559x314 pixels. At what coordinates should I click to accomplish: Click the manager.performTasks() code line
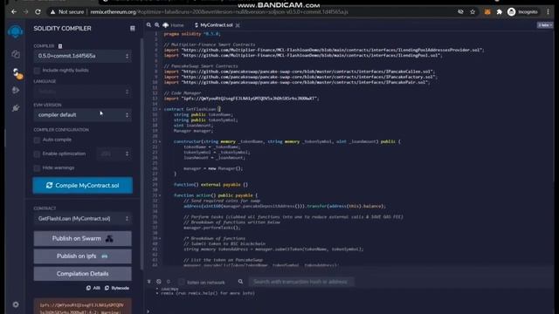coord(212,228)
